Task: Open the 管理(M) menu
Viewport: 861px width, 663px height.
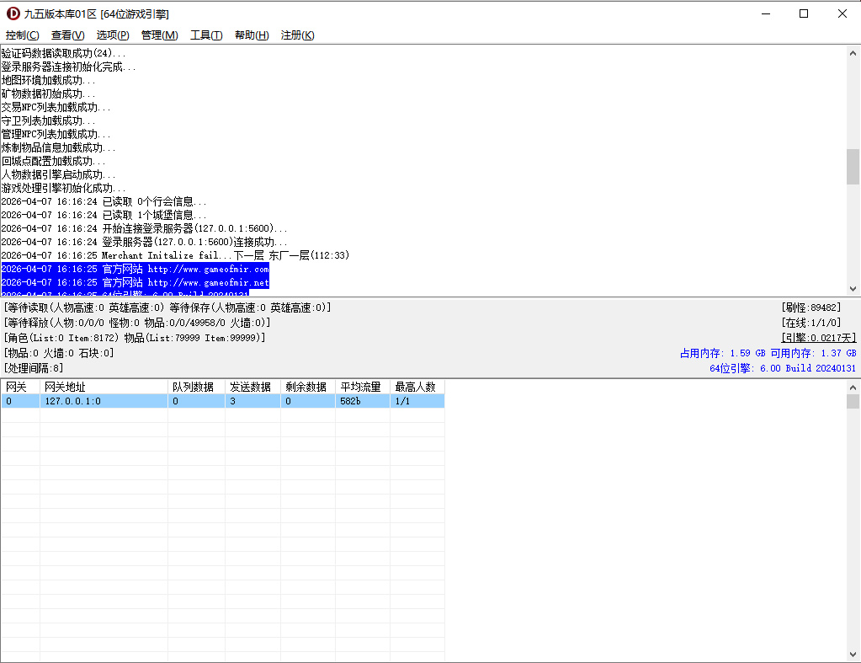Action: [159, 35]
